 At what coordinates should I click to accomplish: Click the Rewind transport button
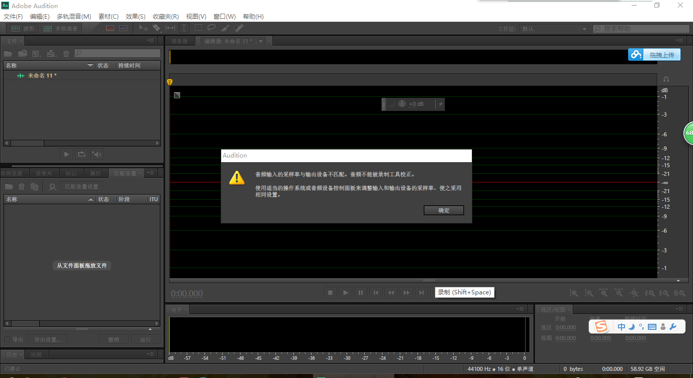[x=391, y=292]
